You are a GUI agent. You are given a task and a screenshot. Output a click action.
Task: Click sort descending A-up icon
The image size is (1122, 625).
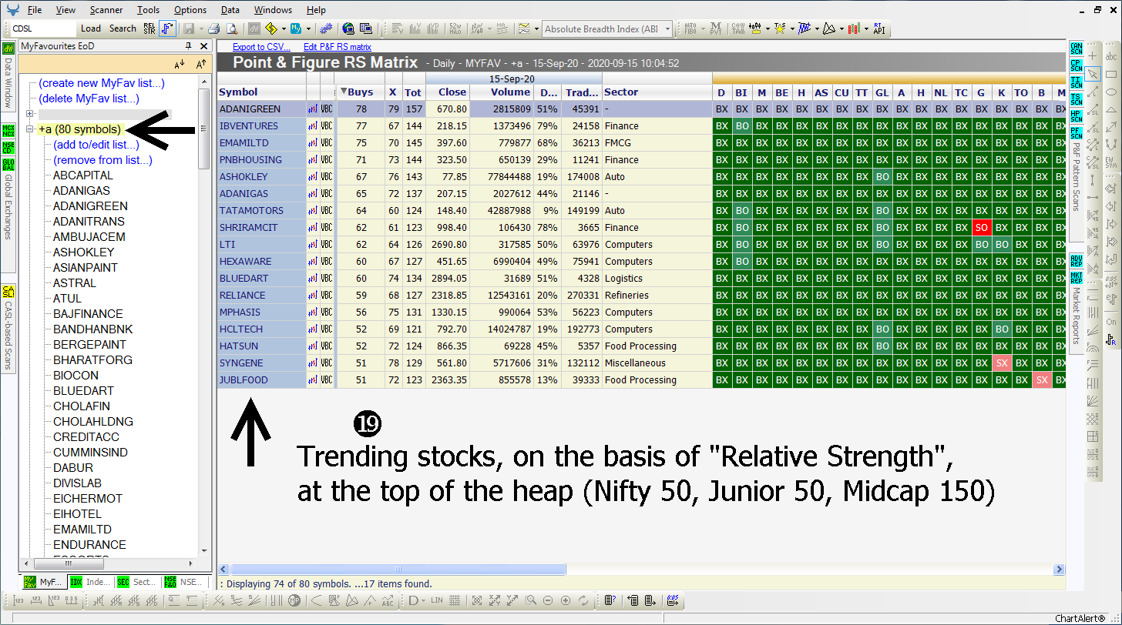click(200, 64)
